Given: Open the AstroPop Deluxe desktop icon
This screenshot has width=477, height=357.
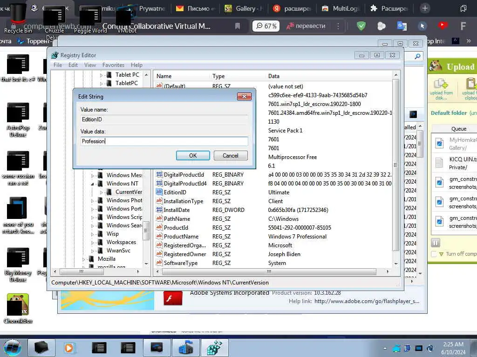Looking at the screenshot, I should (18, 119).
